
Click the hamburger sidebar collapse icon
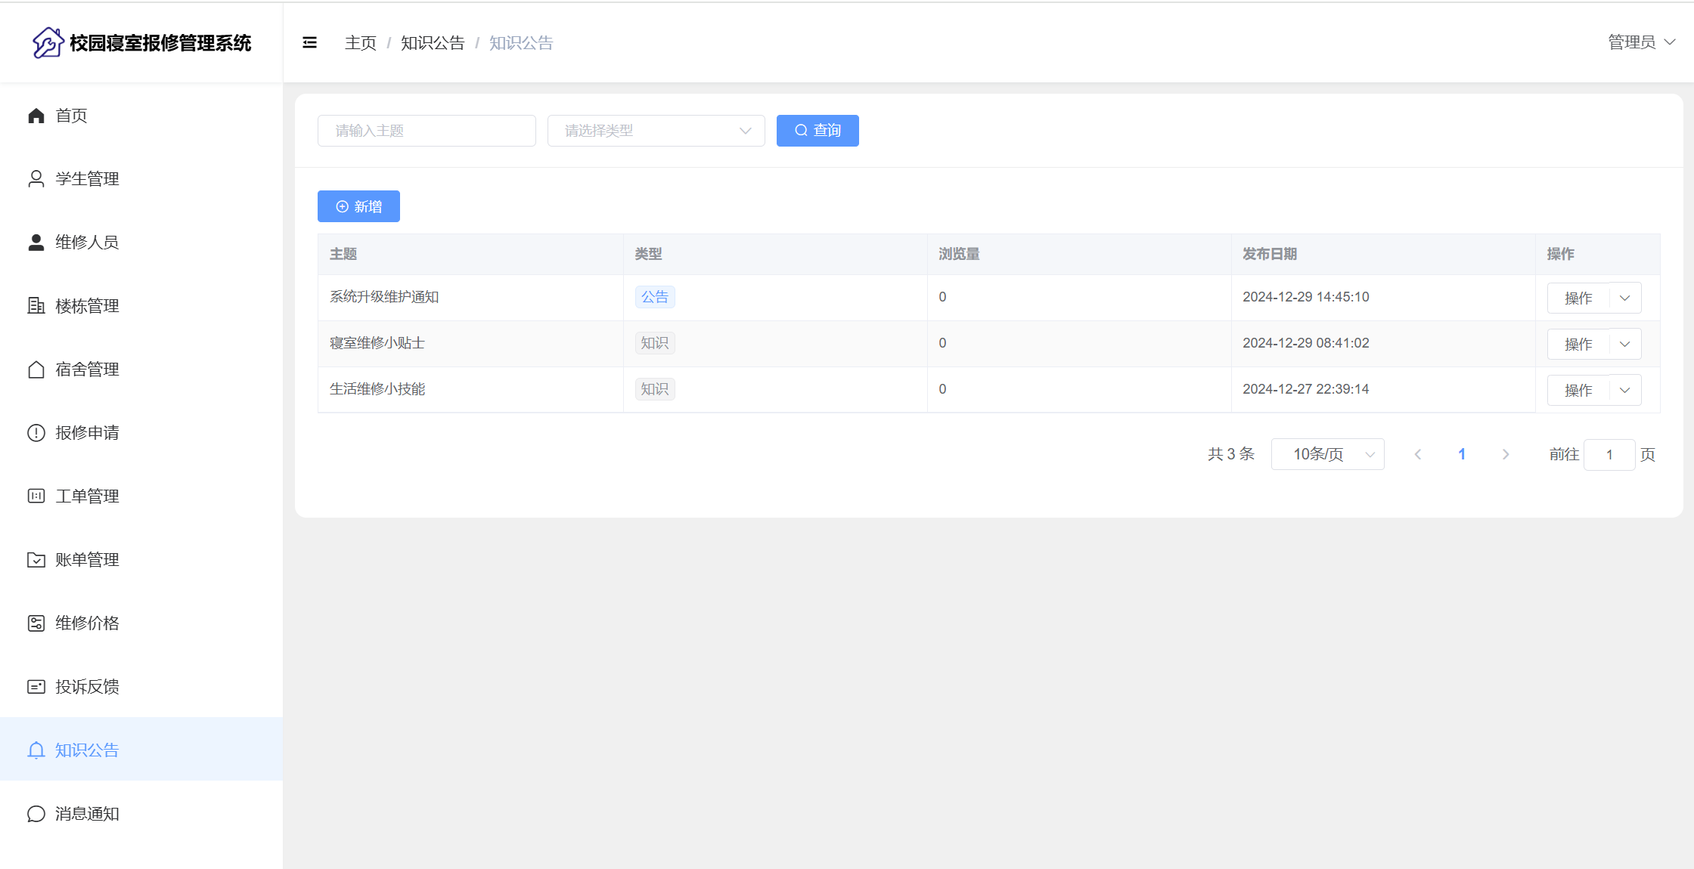tap(309, 43)
